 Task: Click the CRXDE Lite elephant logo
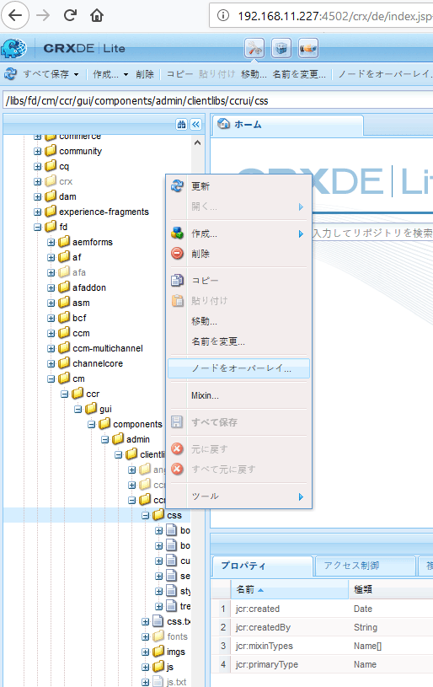point(13,48)
